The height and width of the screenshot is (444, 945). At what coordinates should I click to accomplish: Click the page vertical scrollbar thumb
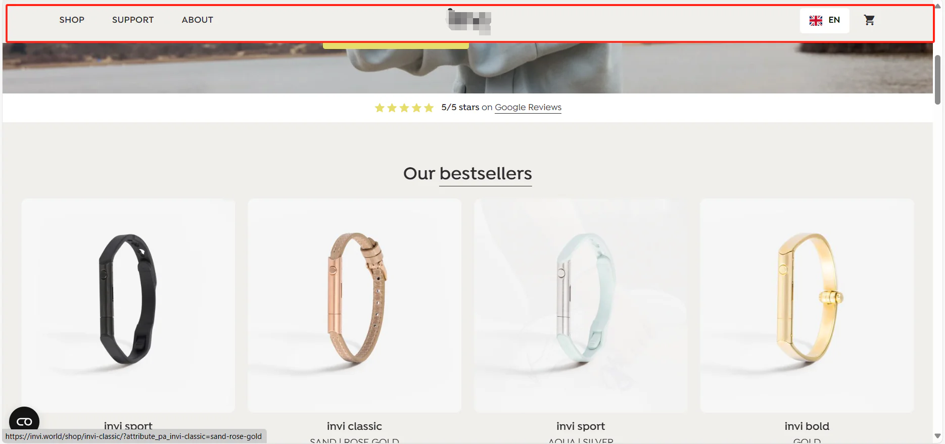938,80
